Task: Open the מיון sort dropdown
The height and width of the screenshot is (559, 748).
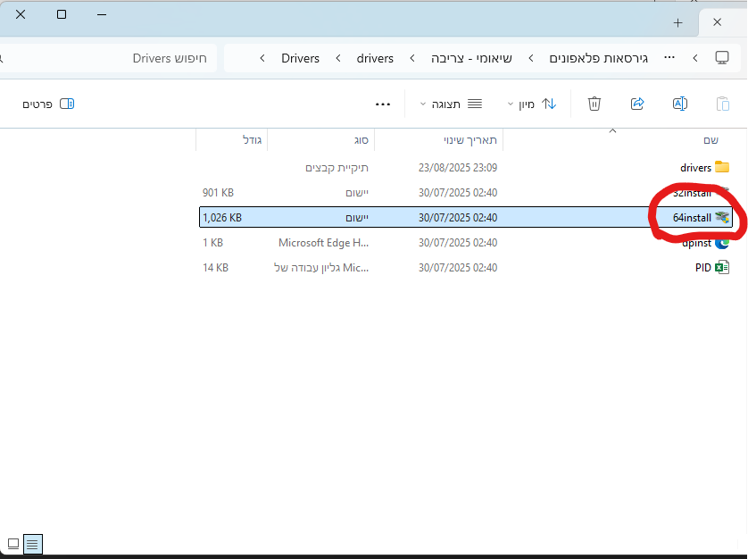Action: (531, 104)
